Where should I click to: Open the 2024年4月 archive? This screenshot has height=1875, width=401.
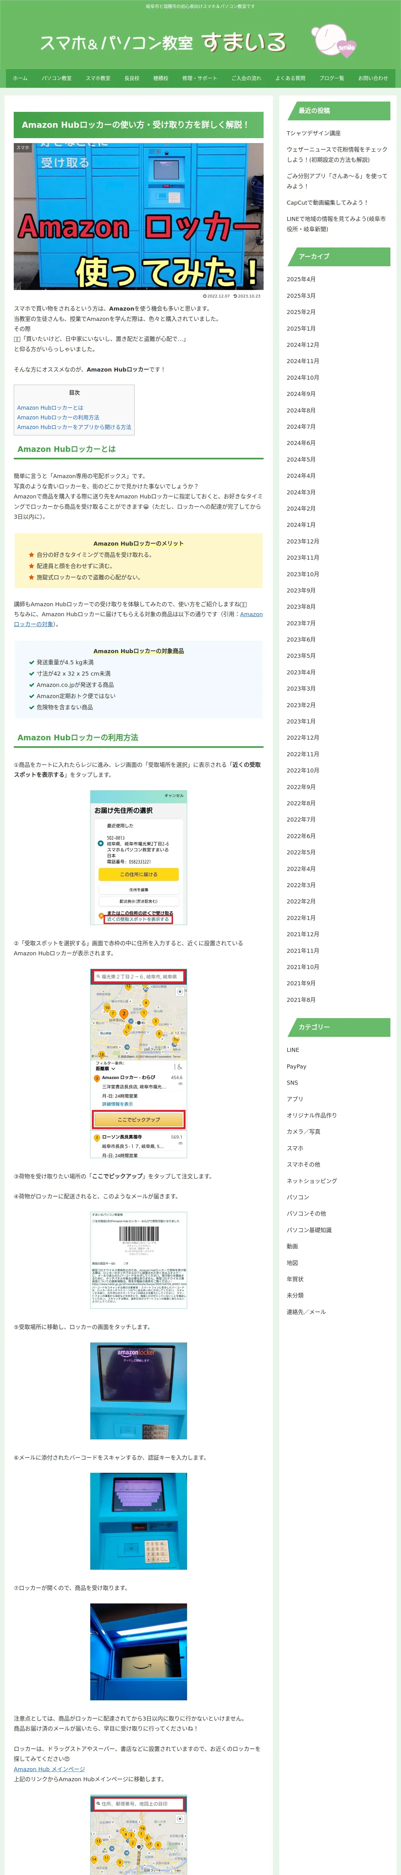click(x=301, y=476)
